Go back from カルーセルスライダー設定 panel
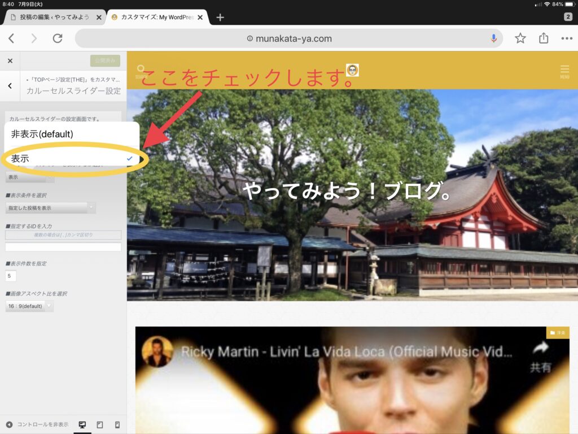Viewport: 578px width, 434px height. tap(10, 86)
